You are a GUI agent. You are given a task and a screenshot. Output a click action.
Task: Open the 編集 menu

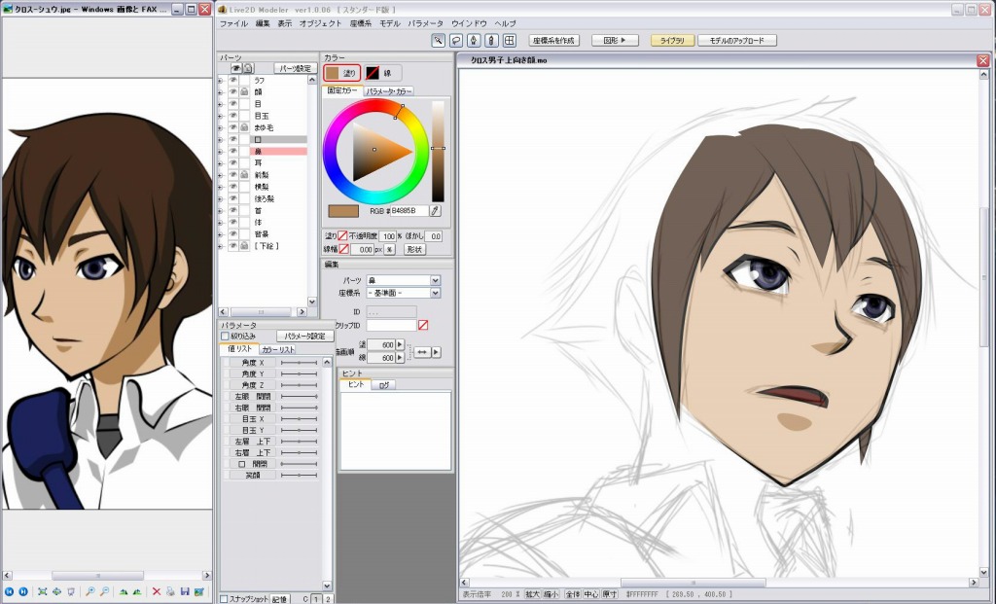coord(263,23)
